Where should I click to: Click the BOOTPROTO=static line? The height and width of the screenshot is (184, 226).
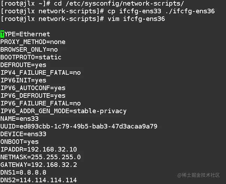[31, 57]
